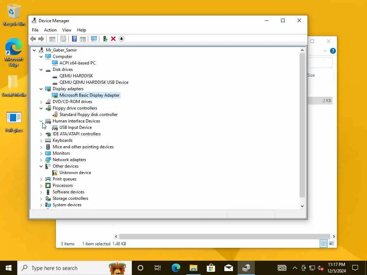The image size is (367, 275).
Task: Select the Social Media desktop folder
Action: 14,86
